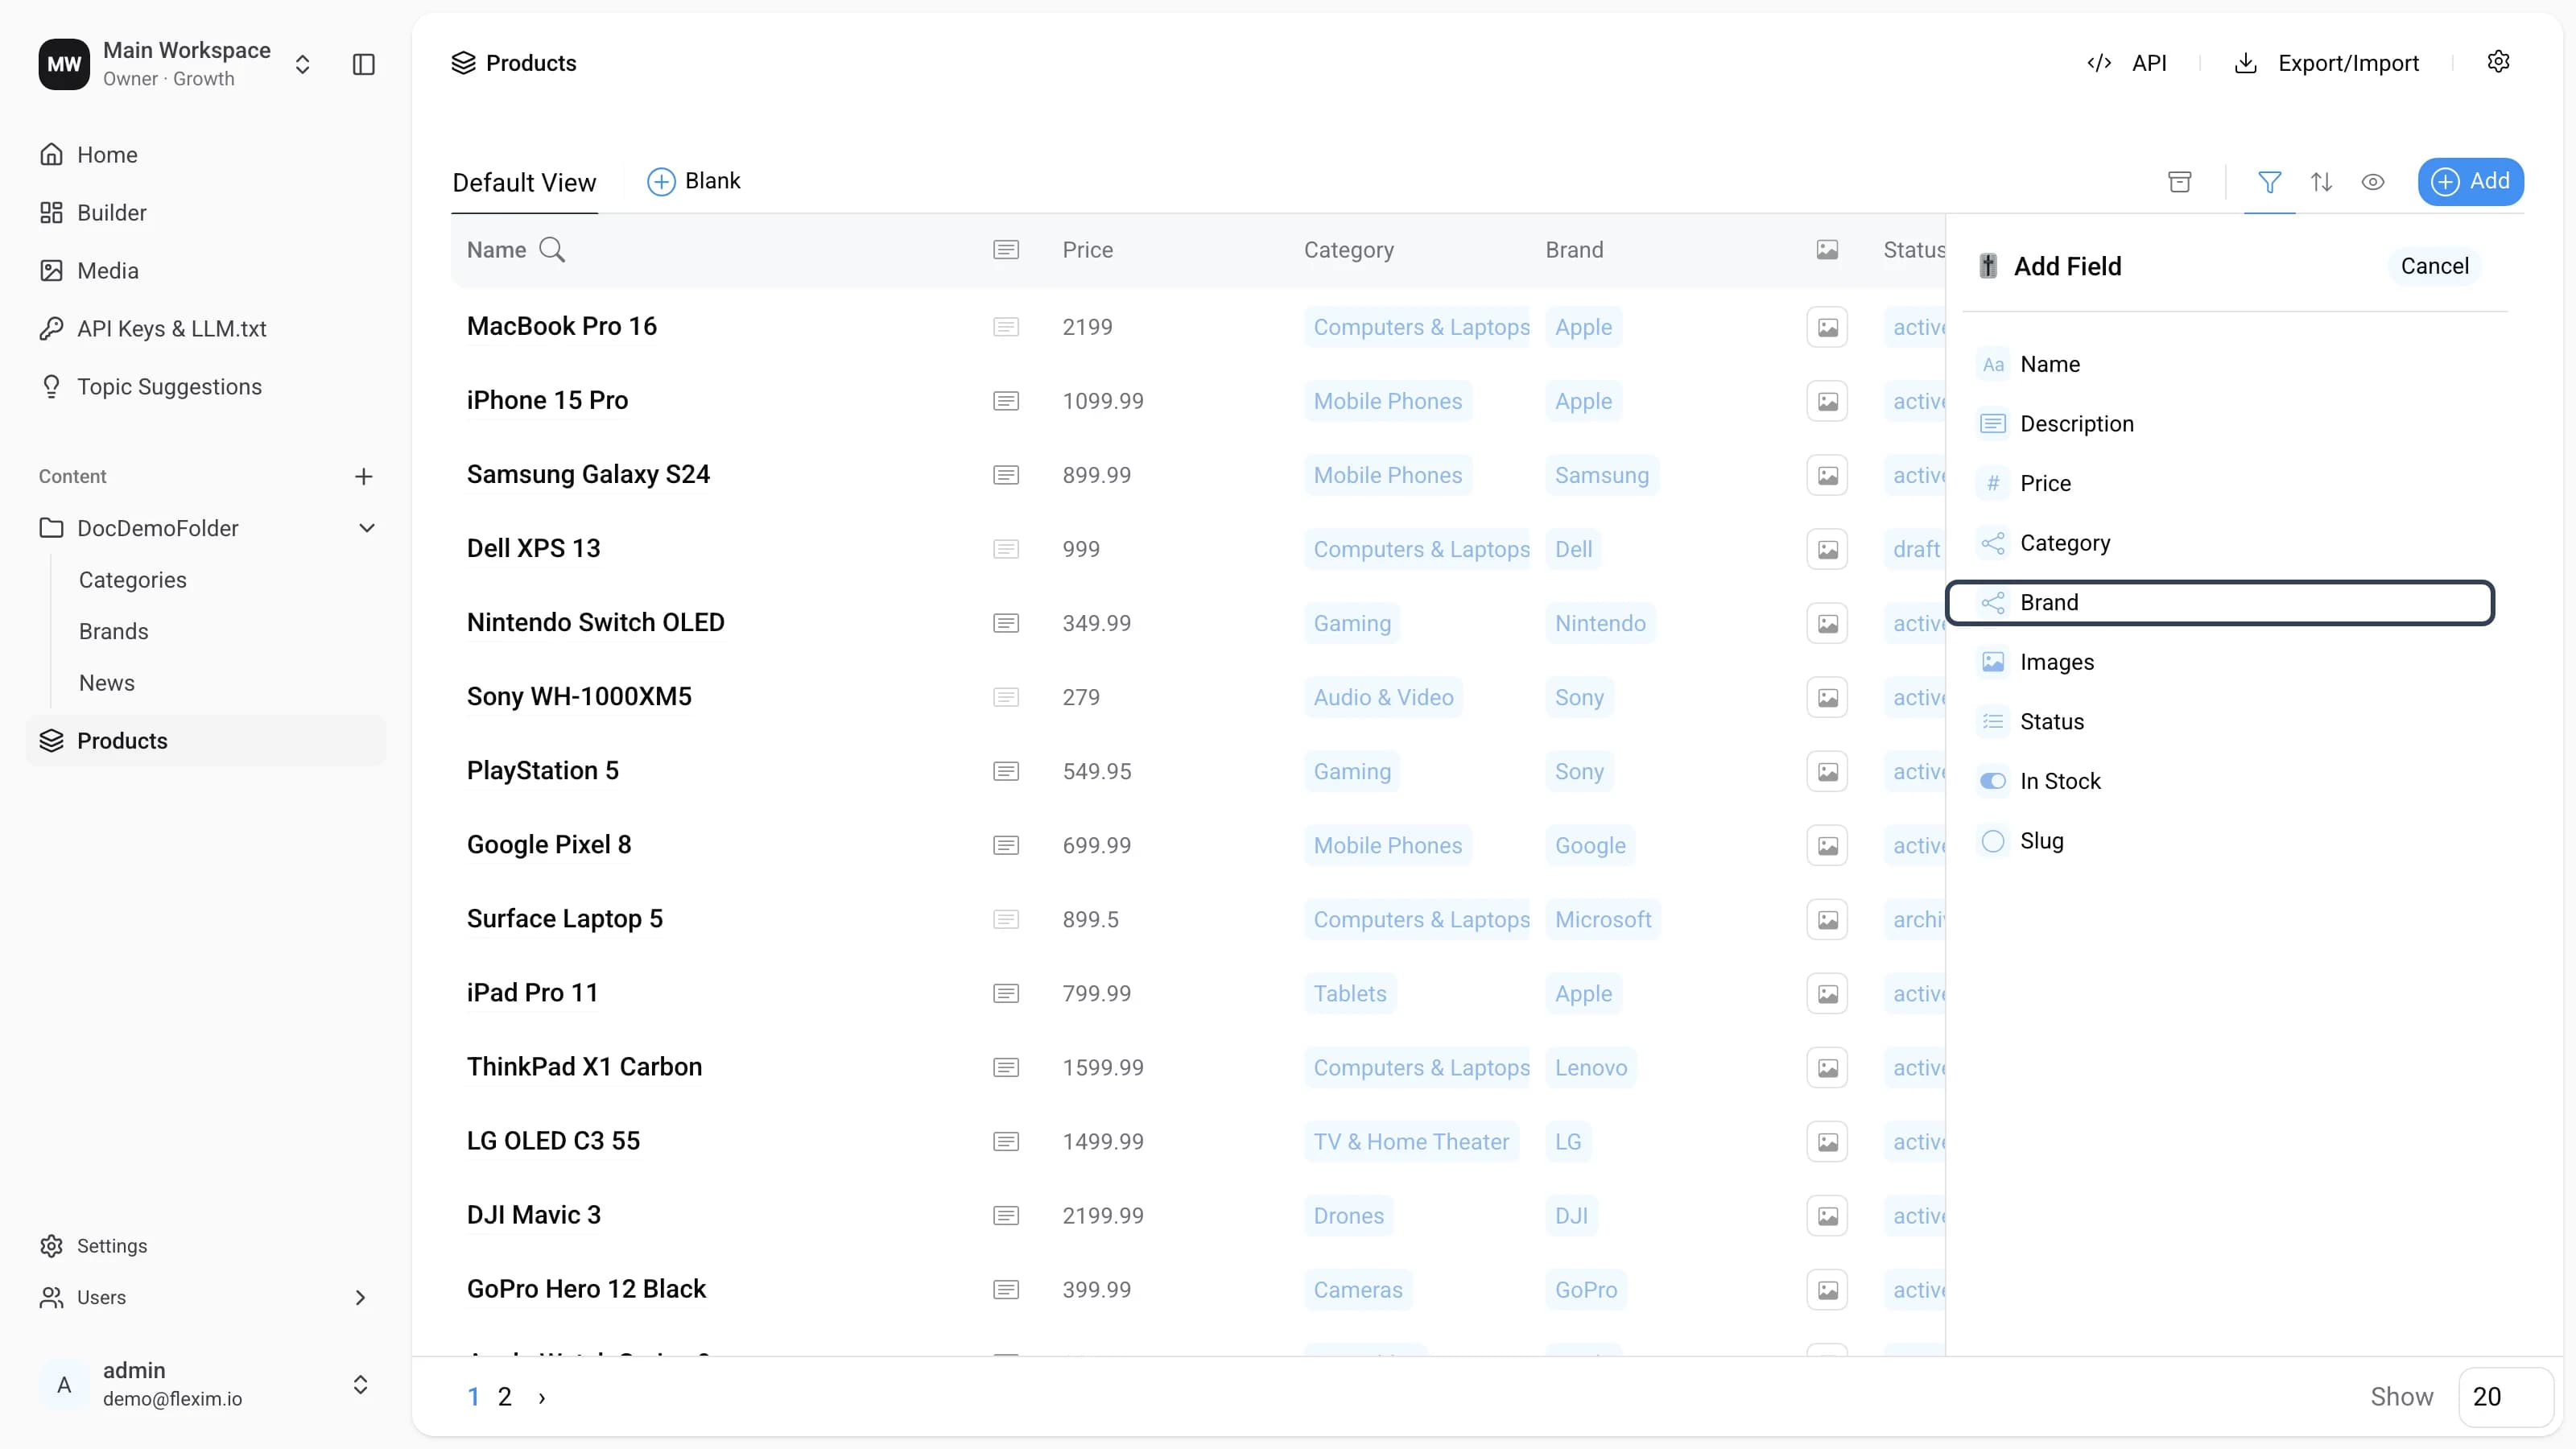Click the TV & Home Theater tag
The image size is (2576, 1449).
tap(1411, 1141)
